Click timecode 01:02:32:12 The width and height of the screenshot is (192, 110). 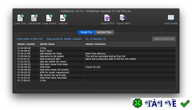pyautogui.click(x=24, y=61)
